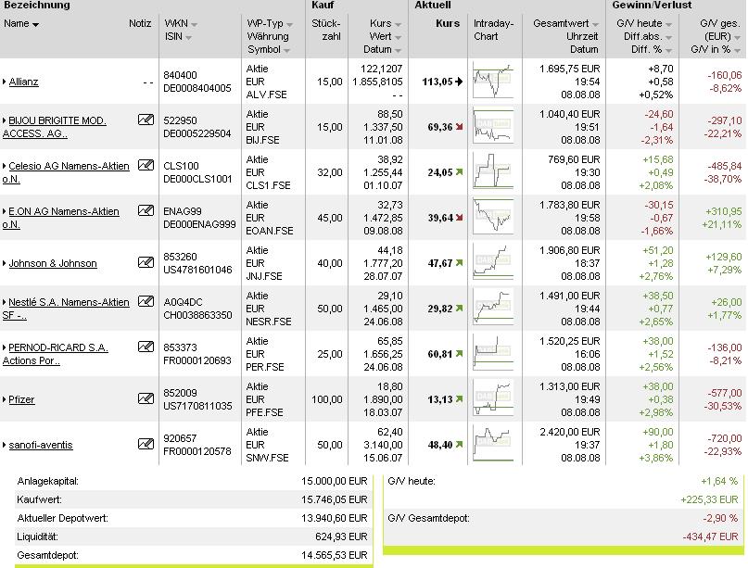Open the Allianz stock link
Screen dimensions: 748x568
click(x=23, y=82)
